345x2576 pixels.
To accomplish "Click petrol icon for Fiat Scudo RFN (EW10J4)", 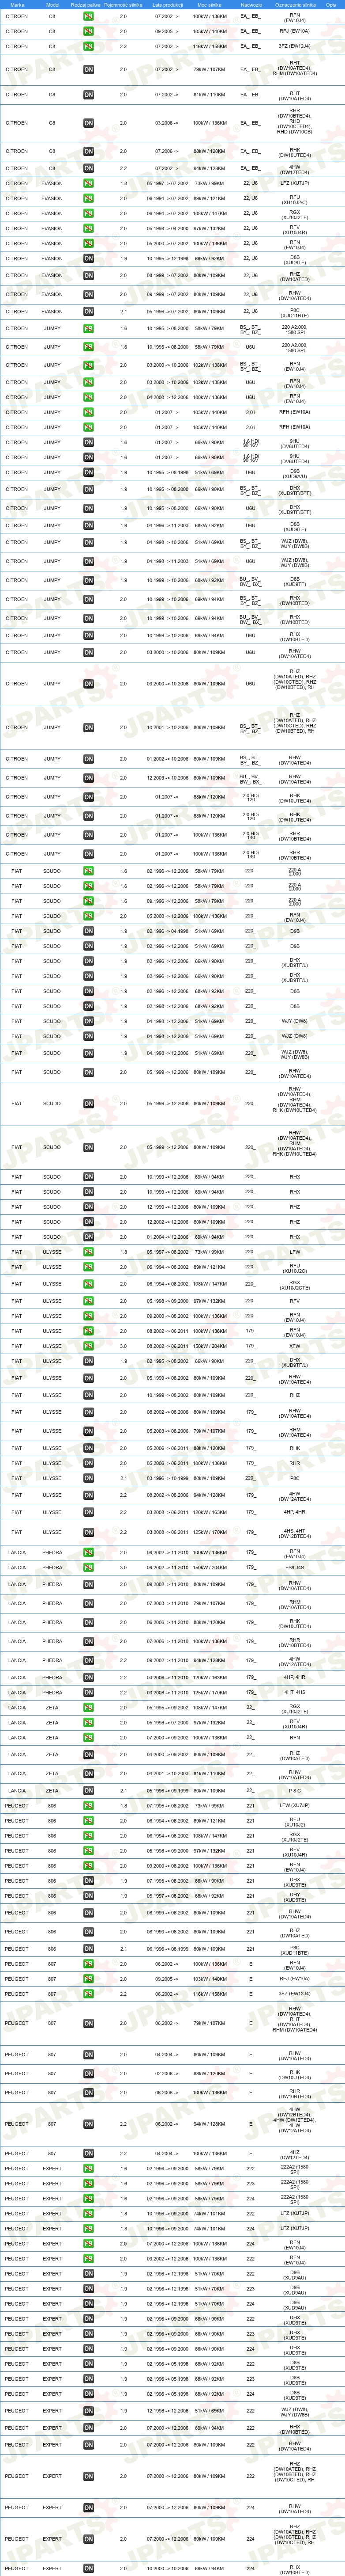I will coord(89,916).
